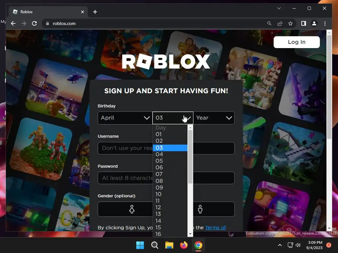Open the April month dropdown

coord(125,118)
